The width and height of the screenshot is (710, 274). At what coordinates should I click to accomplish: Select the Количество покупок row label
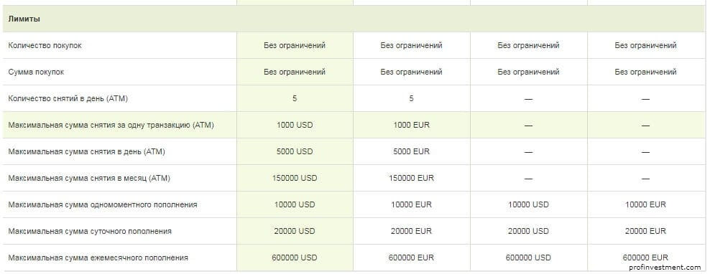[45, 45]
